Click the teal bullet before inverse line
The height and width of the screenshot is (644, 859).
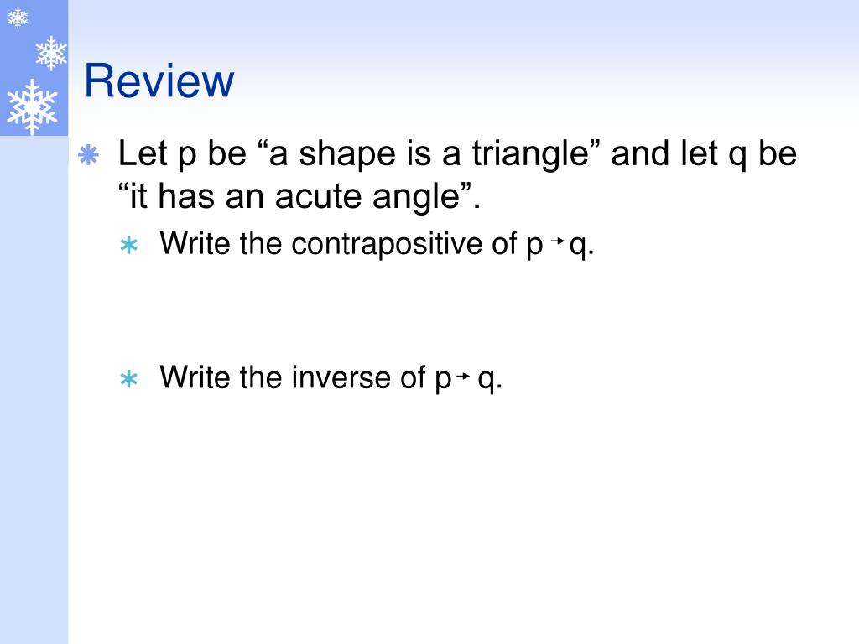tap(128, 379)
